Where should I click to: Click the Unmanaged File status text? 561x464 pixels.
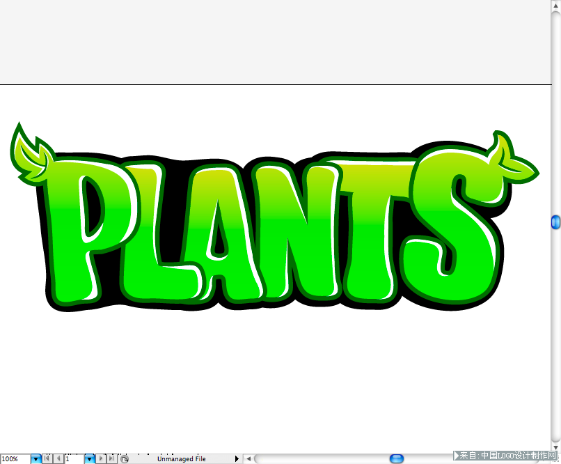click(182, 459)
